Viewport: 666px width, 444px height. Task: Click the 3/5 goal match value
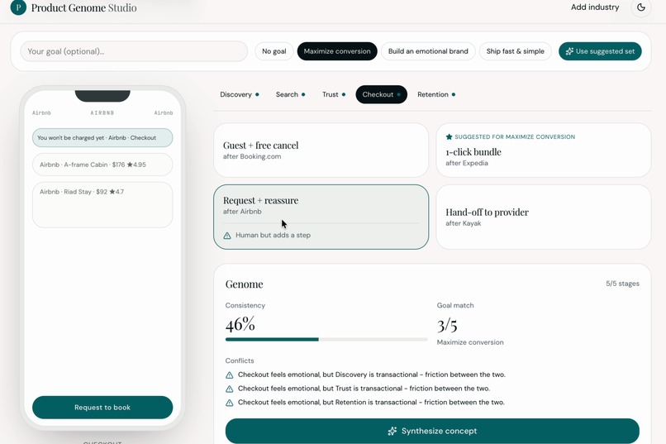(447, 326)
